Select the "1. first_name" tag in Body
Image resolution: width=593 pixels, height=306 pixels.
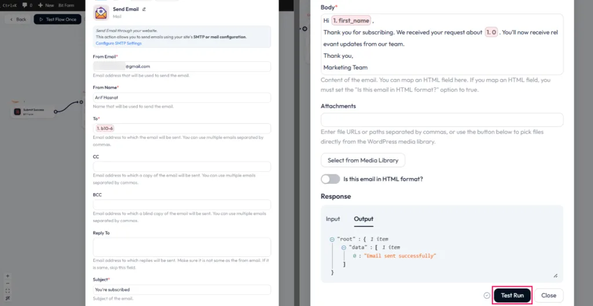click(352, 21)
